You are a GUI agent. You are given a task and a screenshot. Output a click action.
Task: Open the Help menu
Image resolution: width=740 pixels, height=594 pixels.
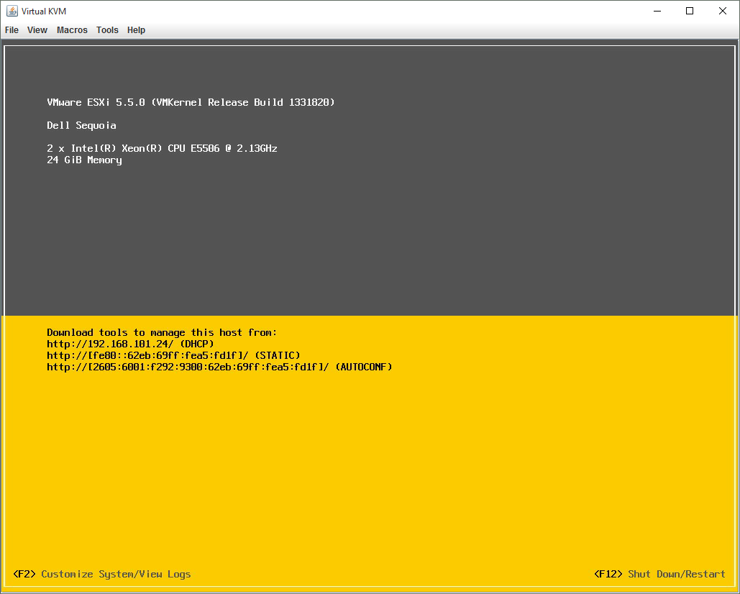point(136,30)
